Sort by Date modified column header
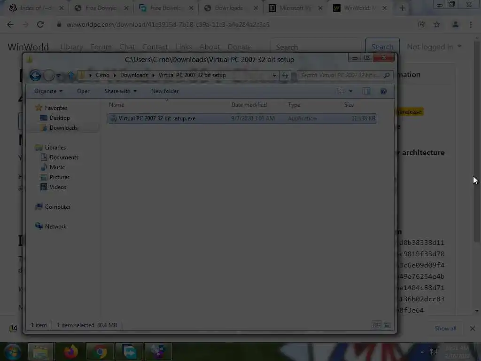481x361 pixels. click(249, 105)
